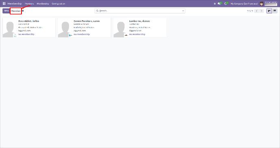Click the gear icon beside Members title

pos(23,11)
